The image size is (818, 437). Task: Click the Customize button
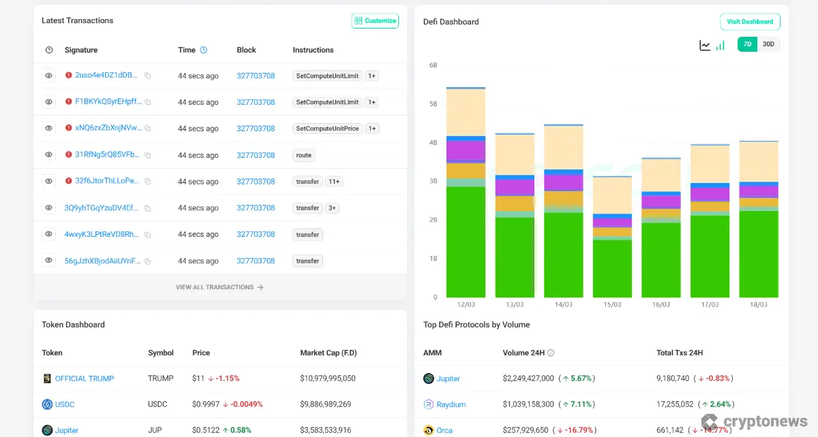(375, 21)
